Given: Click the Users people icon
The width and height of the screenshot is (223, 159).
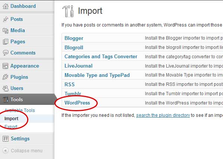Looking at the screenshot, I should coord(6,88).
